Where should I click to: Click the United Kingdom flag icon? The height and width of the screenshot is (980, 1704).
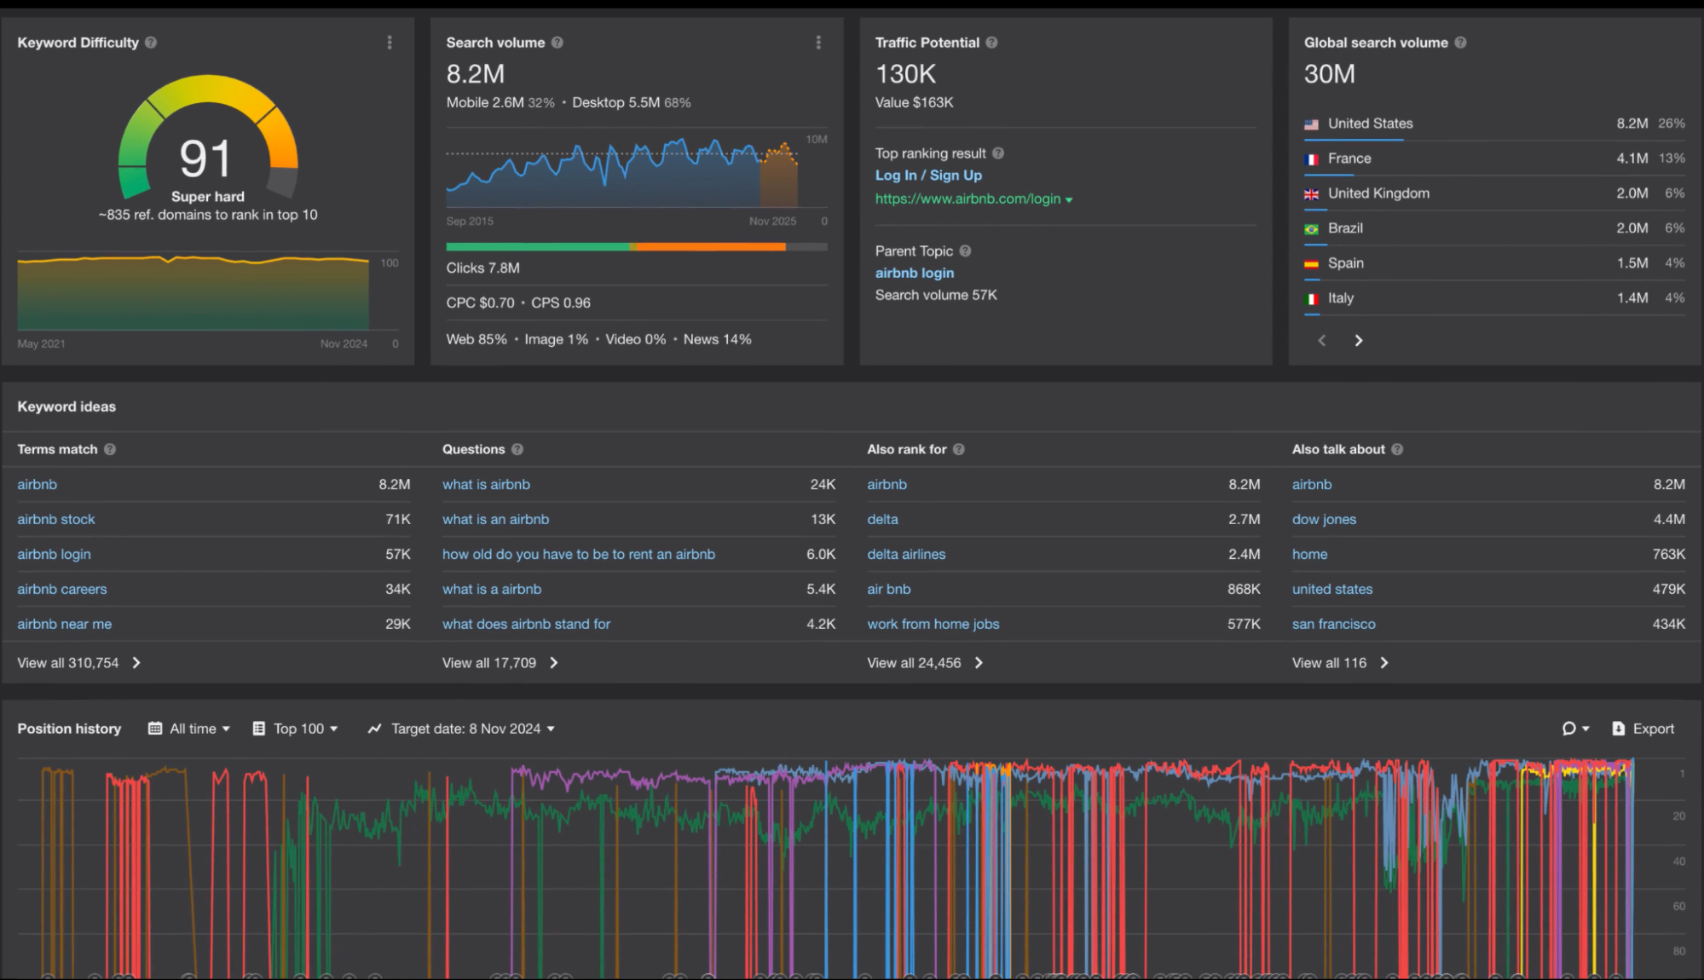pos(1311,194)
